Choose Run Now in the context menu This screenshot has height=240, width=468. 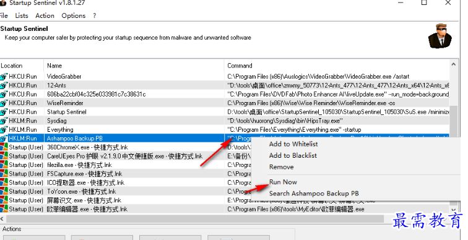[283, 182]
